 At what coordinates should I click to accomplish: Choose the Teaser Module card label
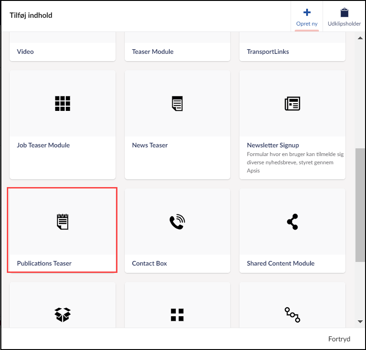[x=153, y=52]
